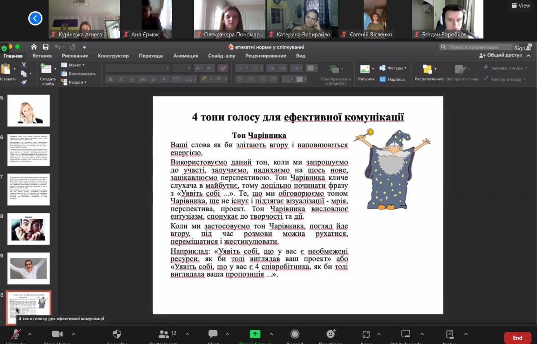
Task: Click the Zoom Security shield icon
Action: 117,334
